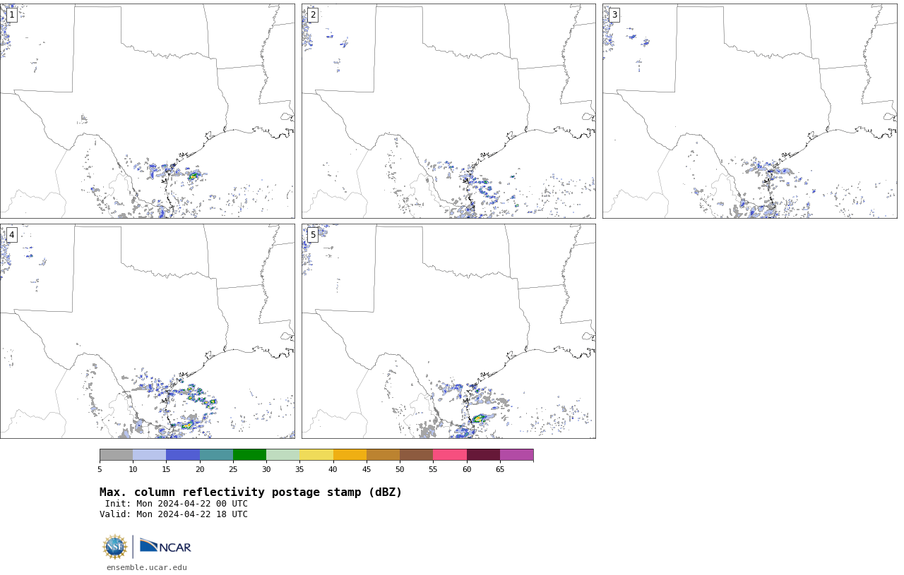Select the pale green 30-35 dBZ swatch
Image resolution: width=904 pixels, height=575 pixels.
[282, 454]
